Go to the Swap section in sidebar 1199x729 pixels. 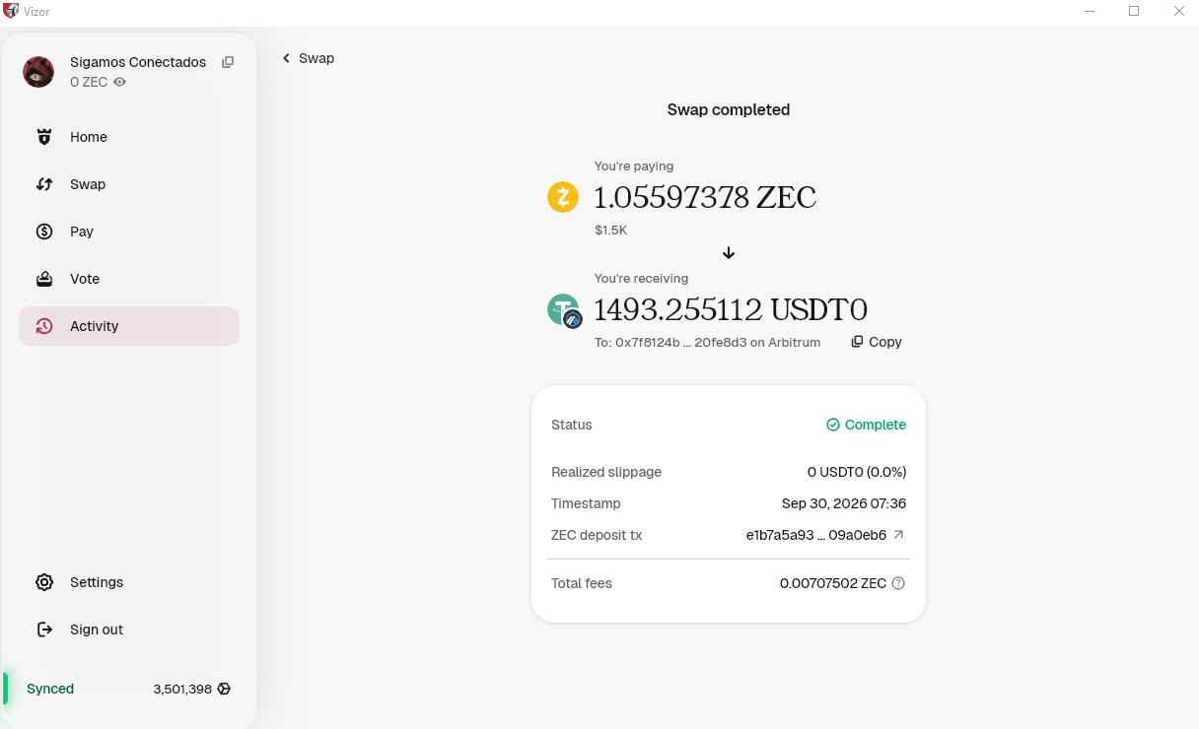(129, 184)
